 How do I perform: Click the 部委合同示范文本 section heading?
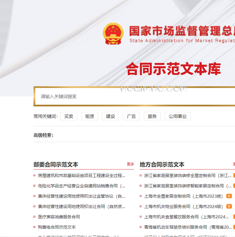coord(56,164)
